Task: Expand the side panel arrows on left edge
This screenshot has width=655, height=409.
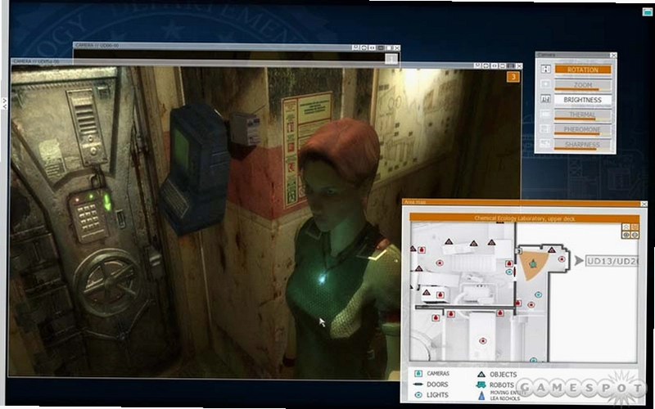Action: 4,103
